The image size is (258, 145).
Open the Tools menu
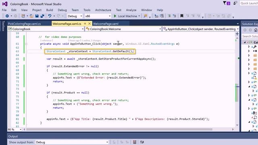pos(87,10)
